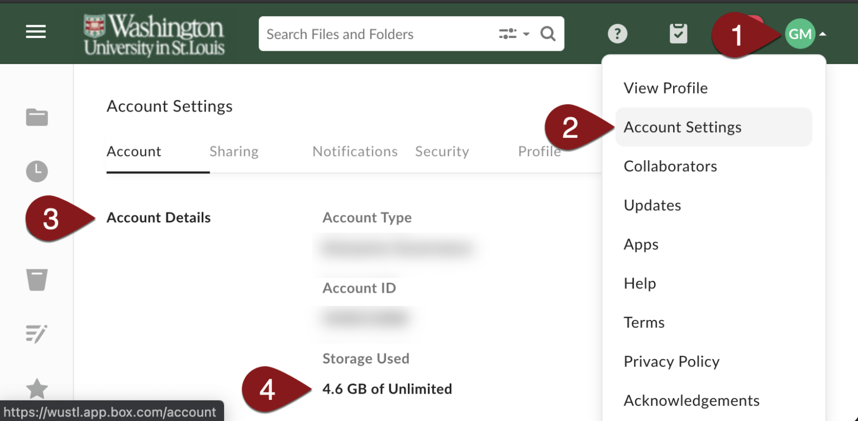View Recents using the clock icon
This screenshot has height=421, width=858.
coord(36,171)
